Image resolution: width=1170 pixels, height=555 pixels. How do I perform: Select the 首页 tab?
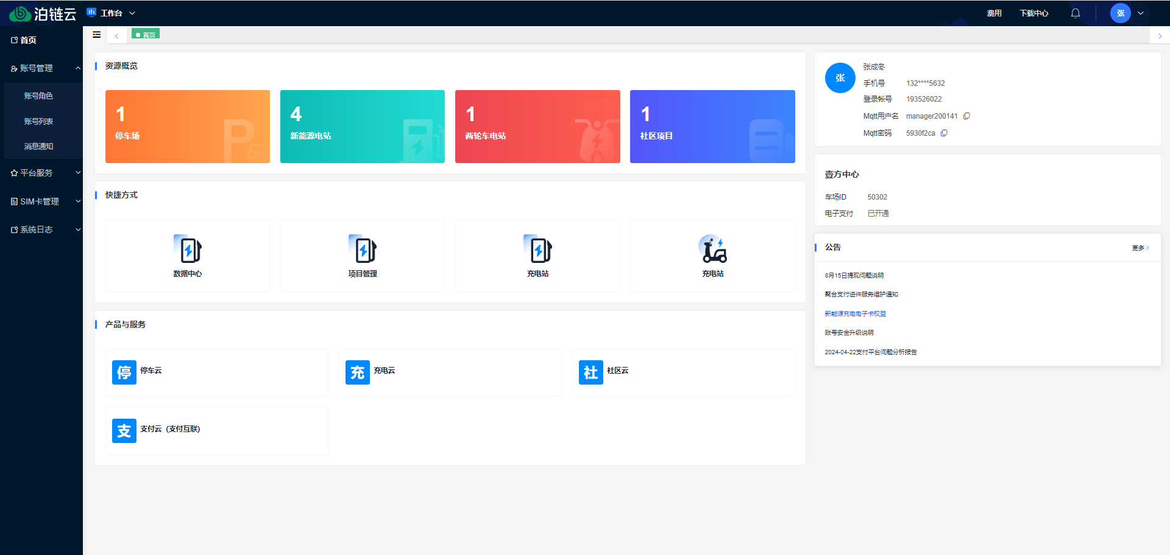(x=146, y=35)
